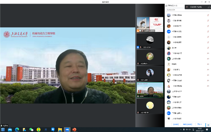Click the microphone icon in system tray

tap(184, 130)
